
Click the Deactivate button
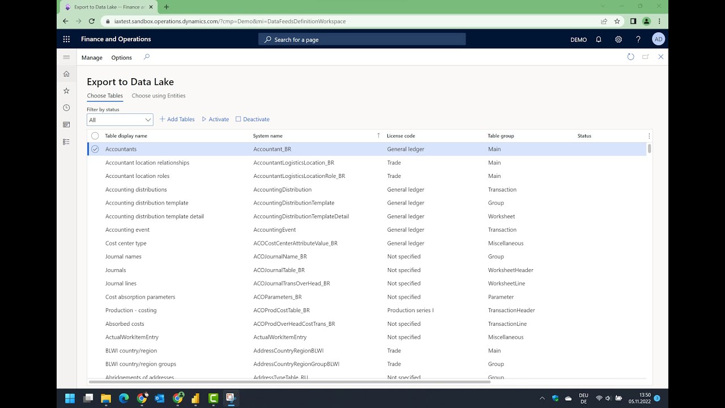click(253, 120)
